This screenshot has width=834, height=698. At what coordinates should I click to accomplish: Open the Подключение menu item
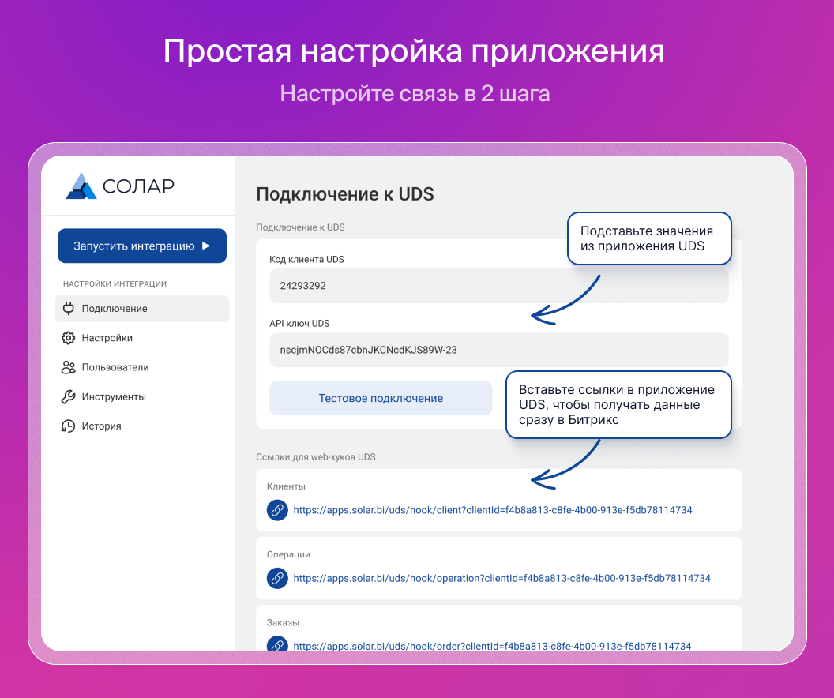click(x=142, y=308)
